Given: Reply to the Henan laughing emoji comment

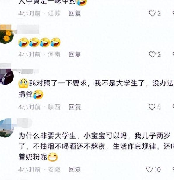Looking at the screenshot, I should [x=75, y=55].
